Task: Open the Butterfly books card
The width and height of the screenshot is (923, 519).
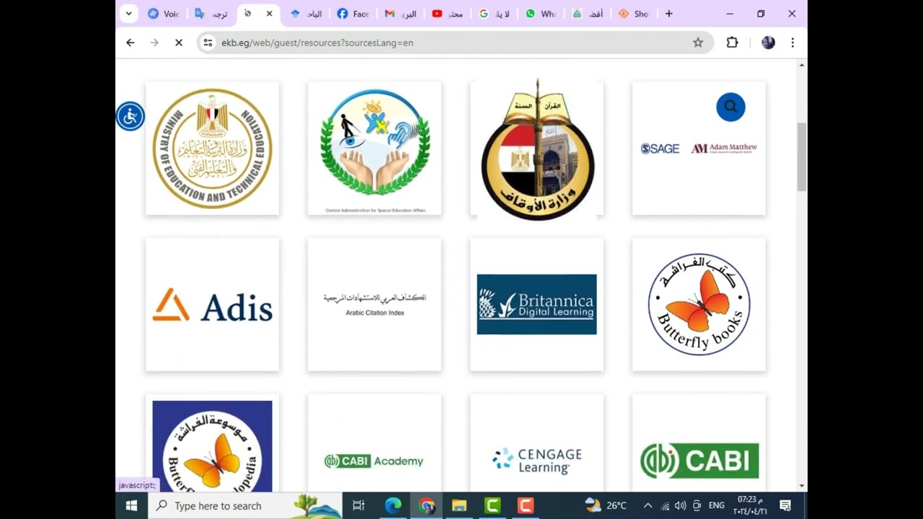Action: pyautogui.click(x=699, y=304)
